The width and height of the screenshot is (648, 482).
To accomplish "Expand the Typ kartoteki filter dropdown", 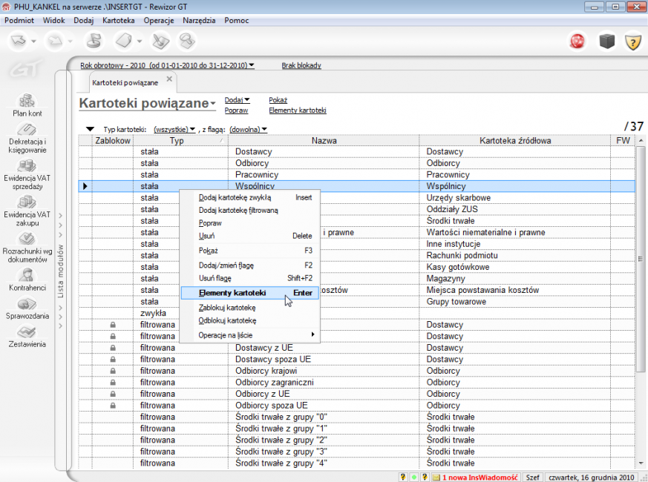I will pyautogui.click(x=174, y=129).
